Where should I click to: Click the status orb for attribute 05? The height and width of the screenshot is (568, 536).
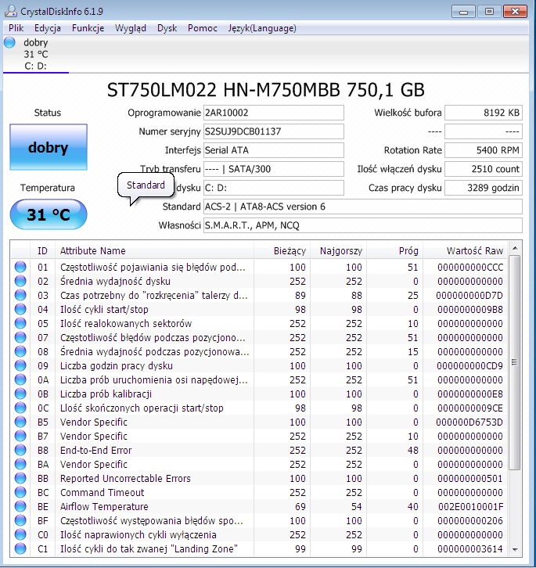[20, 323]
